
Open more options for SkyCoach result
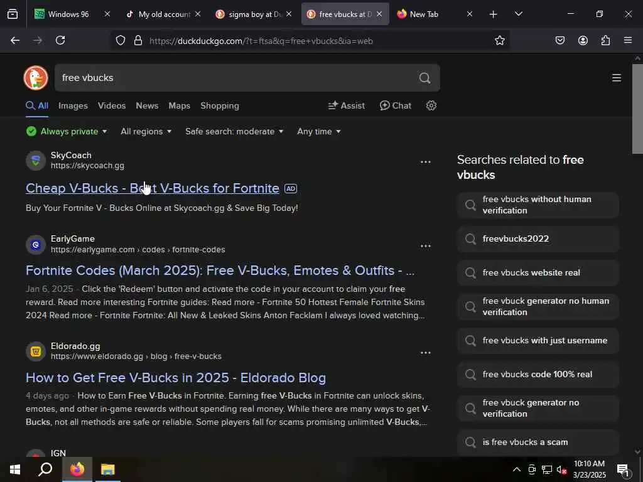pyautogui.click(x=426, y=162)
